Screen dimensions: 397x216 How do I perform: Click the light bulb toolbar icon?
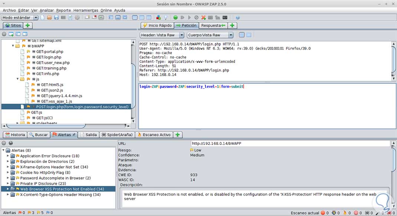tap(165, 17)
